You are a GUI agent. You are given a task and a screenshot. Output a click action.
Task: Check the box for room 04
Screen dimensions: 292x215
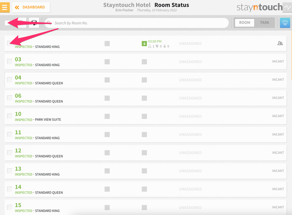(x=10, y=80)
